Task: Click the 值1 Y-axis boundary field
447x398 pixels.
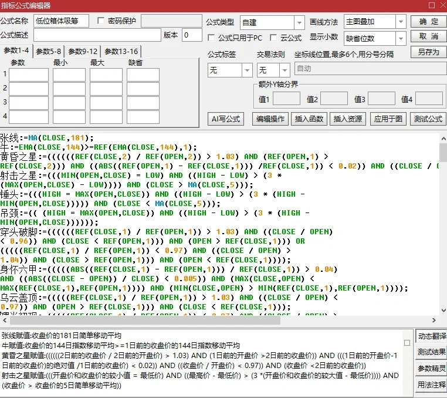Action: [x=286, y=99]
